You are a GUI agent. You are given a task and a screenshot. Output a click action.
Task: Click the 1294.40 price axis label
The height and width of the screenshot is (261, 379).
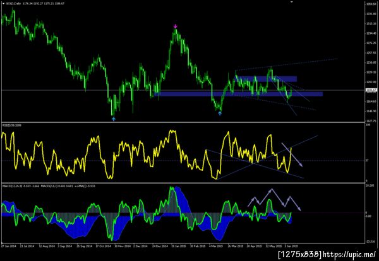[372, 33]
